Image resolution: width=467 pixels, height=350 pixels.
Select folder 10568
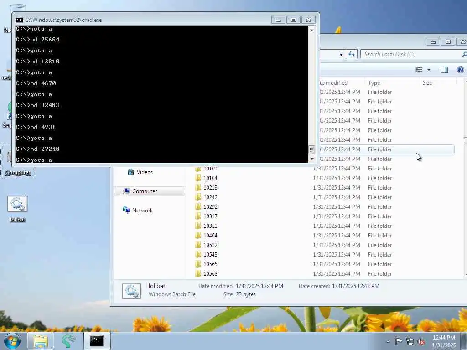(210, 273)
